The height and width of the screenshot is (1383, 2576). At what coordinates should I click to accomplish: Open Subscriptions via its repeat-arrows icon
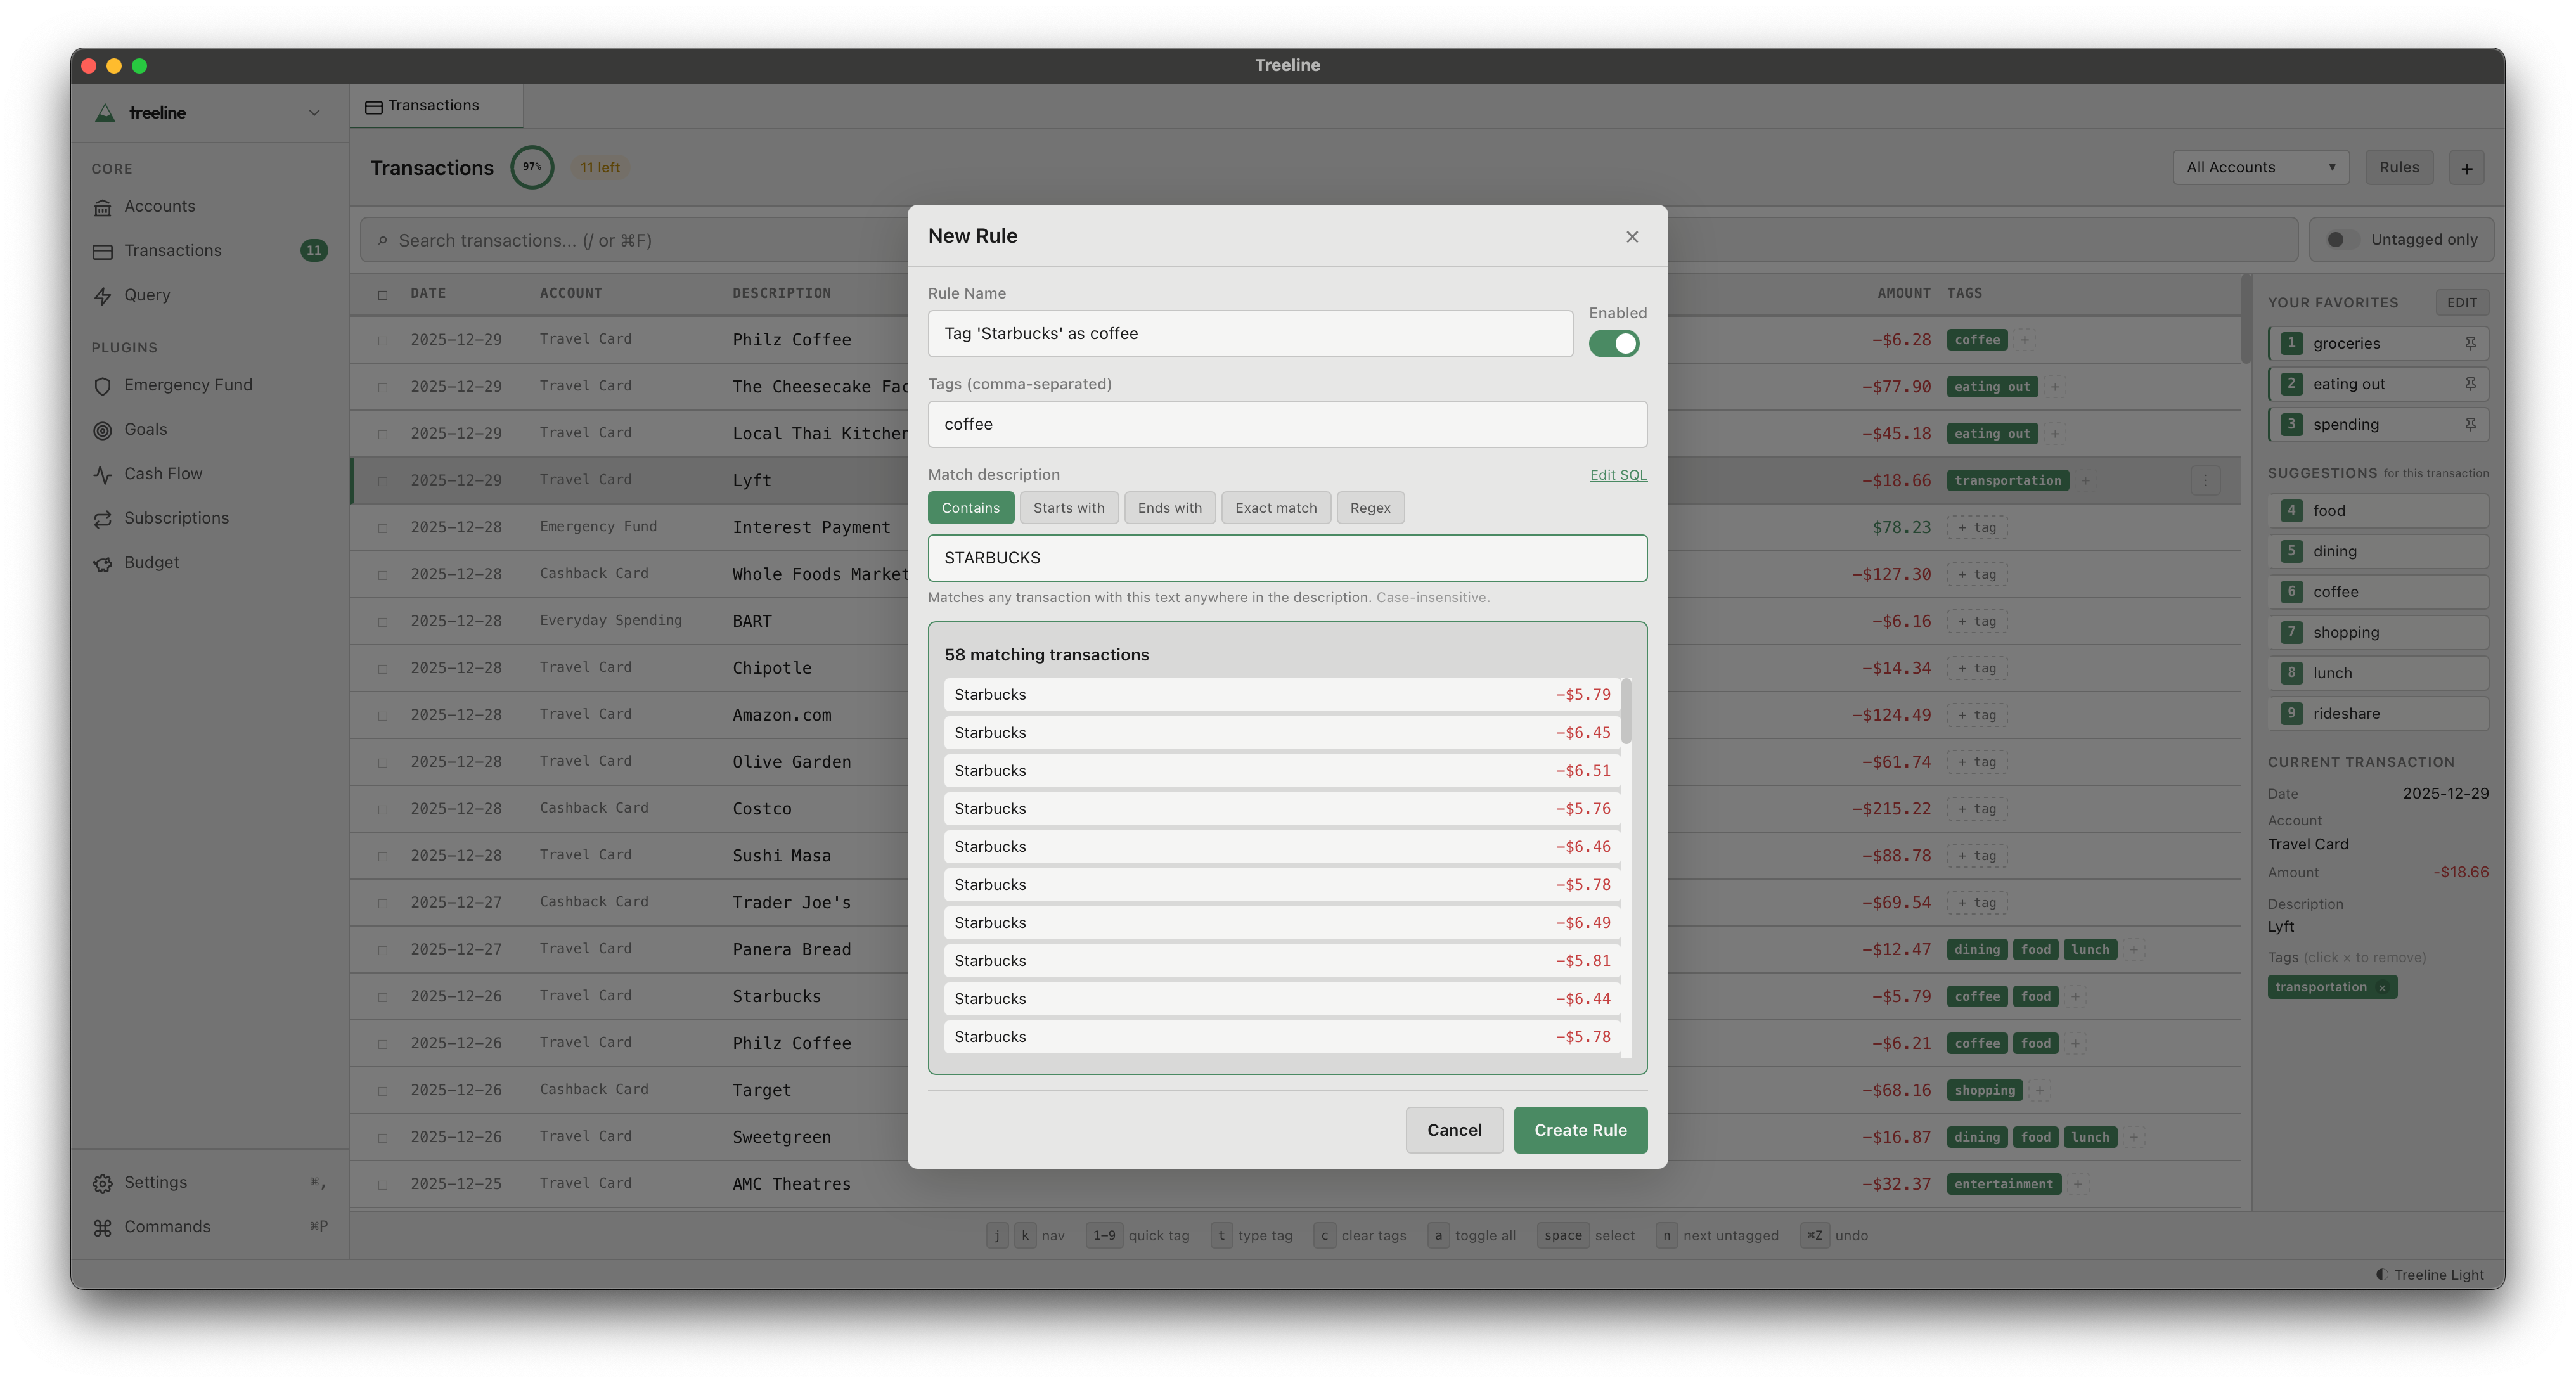[x=102, y=519]
